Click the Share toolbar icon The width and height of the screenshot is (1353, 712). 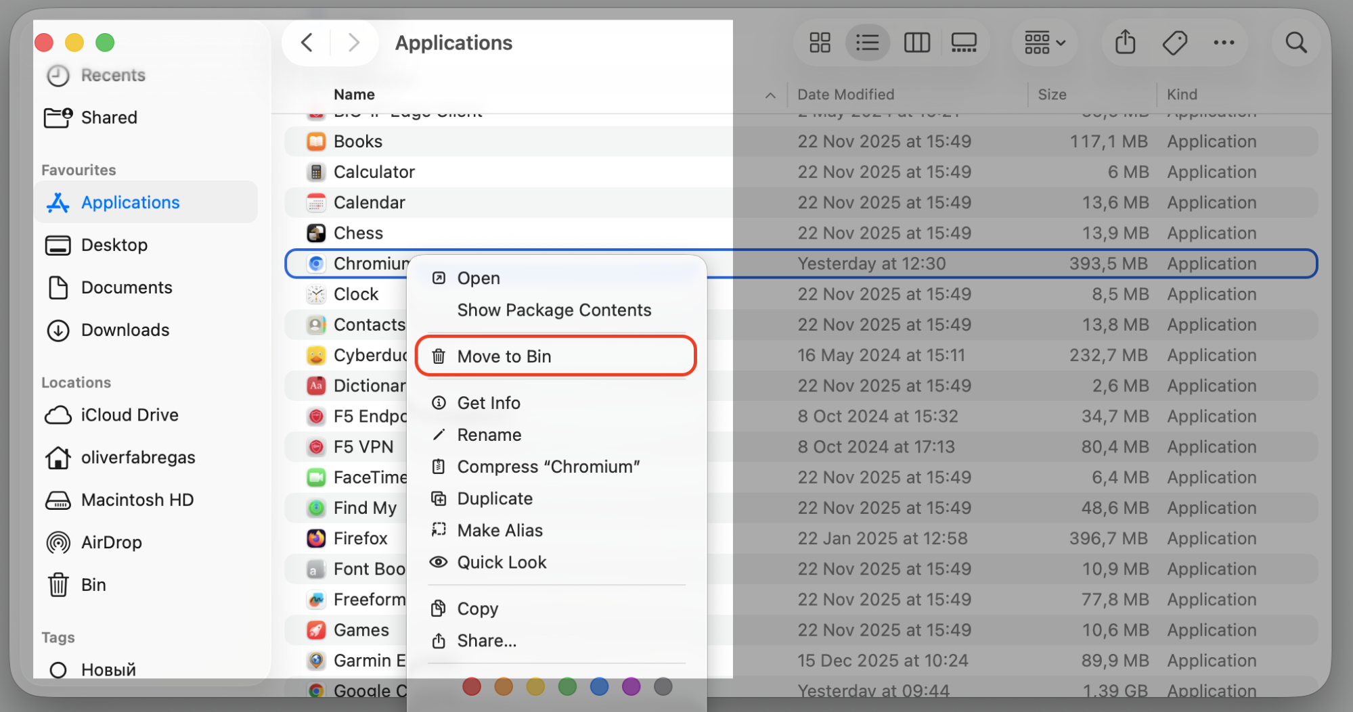(1125, 43)
